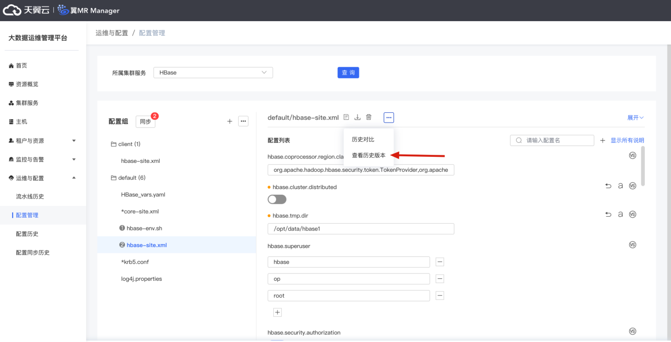The image size is (671, 342).
Task: Open 配置同步历史 submenu item
Action: 33,252
